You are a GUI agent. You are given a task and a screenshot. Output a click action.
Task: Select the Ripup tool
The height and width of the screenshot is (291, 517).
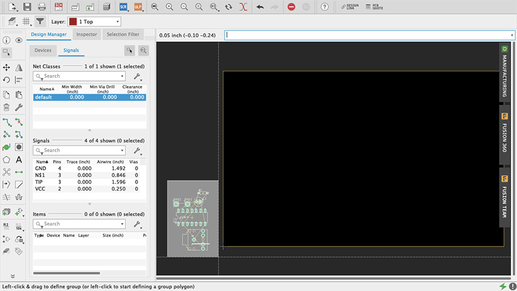pyautogui.click(x=19, y=122)
